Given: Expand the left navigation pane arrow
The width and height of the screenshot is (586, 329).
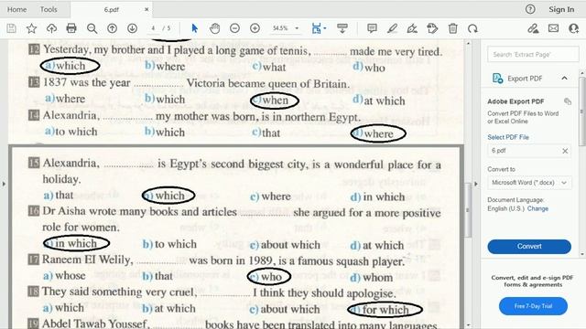Looking at the screenshot, I should click(x=4, y=184).
